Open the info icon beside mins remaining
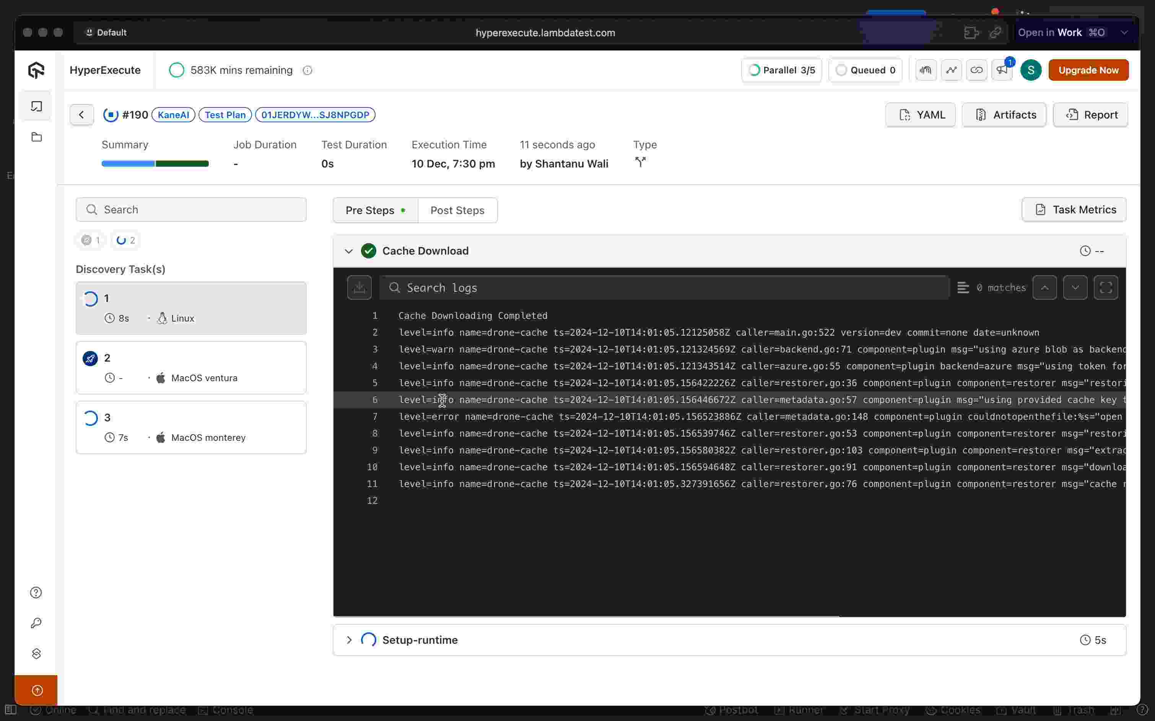Image resolution: width=1155 pixels, height=721 pixels. (x=308, y=71)
